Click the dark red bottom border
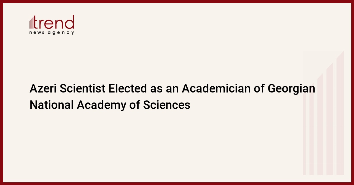This screenshot has width=354, height=185. pos(177,184)
